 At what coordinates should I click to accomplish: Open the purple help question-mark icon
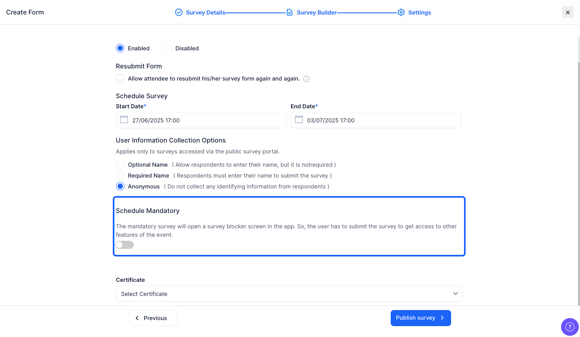pyautogui.click(x=570, y=327)
